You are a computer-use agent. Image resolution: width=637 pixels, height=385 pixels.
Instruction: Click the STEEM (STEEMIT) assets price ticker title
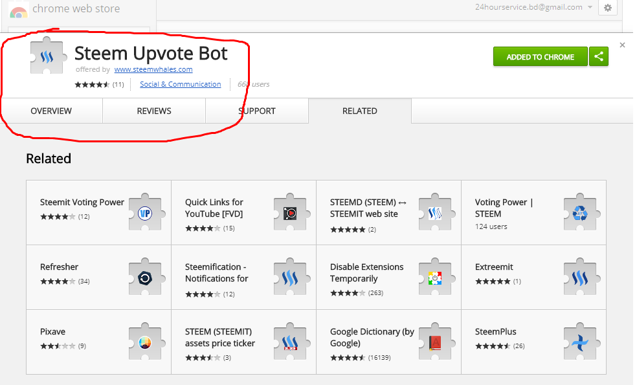coord(220,338)
